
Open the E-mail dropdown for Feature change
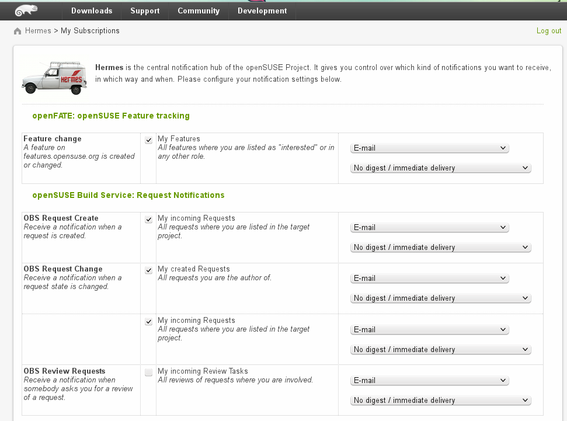[429, 148]
